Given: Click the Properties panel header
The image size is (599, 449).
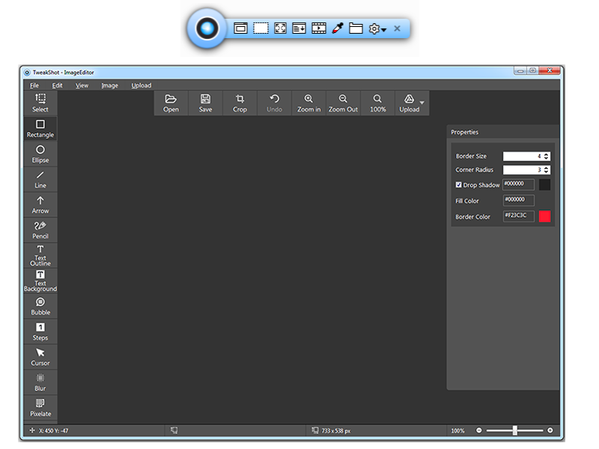Looking at the screenshot, I should tap(502, 132).
